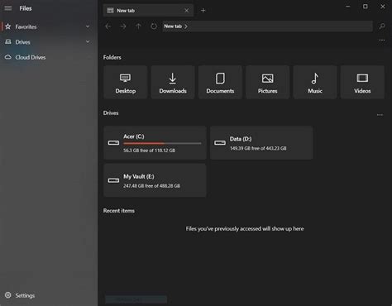
Task: Open the My Vault (E:) drive
Action: tap(155, 180)
